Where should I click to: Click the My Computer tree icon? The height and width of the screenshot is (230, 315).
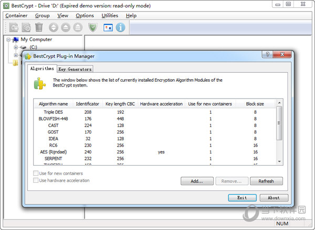15,39
